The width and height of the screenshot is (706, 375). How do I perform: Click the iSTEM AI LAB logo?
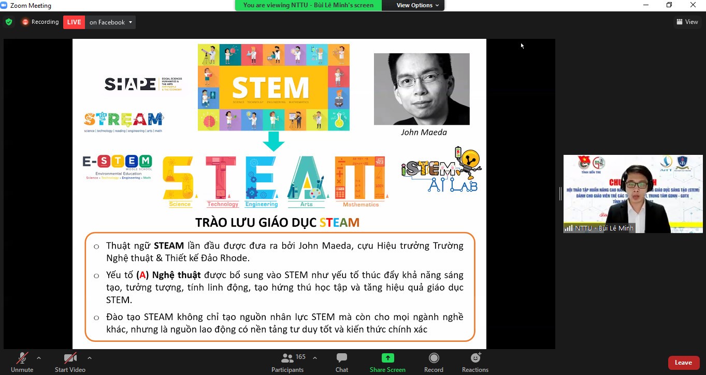(441, 170)
